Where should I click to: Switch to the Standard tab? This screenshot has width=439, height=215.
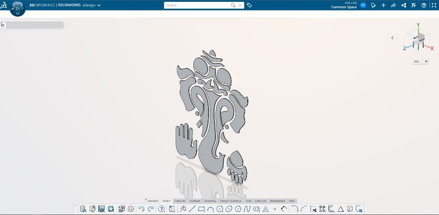tap(153, 201)
